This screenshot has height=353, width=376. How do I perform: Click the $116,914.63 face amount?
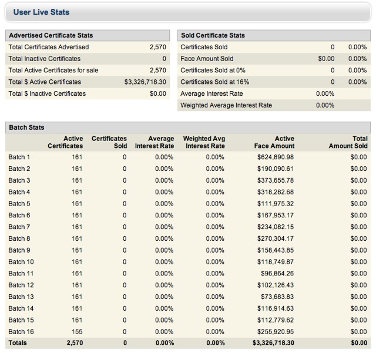276,308
